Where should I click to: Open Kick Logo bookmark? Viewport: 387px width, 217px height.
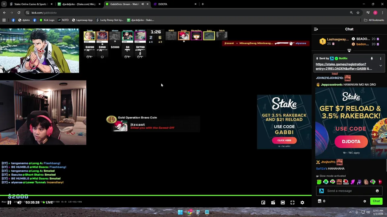[47, 20]
